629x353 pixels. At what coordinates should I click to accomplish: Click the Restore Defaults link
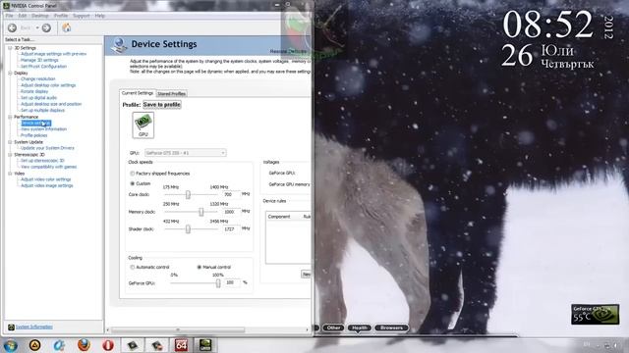pos(288,51)
